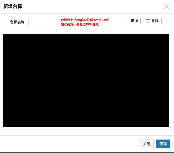174x153 pixels.
Task: Click the 新增台标 dialog title
Action: tap(13, 6)
